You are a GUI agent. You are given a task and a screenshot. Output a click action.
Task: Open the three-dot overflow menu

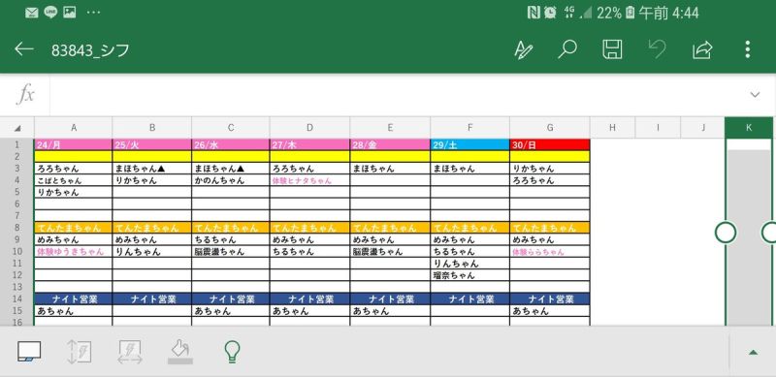747,49
